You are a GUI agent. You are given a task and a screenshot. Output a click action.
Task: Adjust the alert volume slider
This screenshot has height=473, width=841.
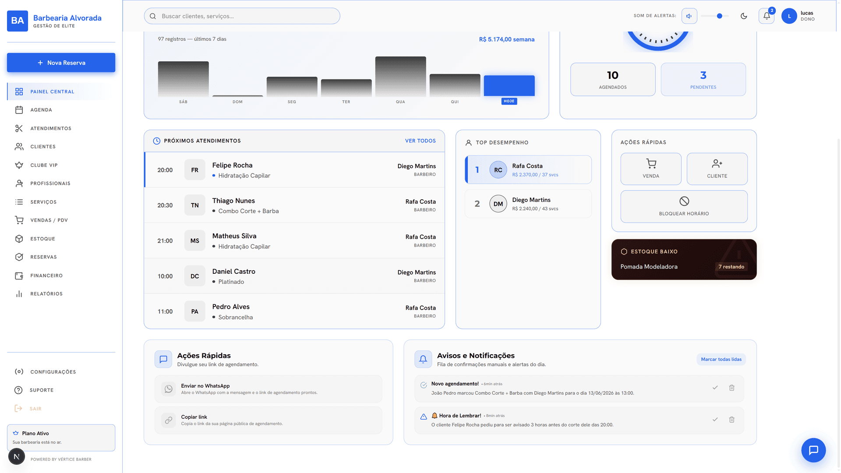coord(714,16)
